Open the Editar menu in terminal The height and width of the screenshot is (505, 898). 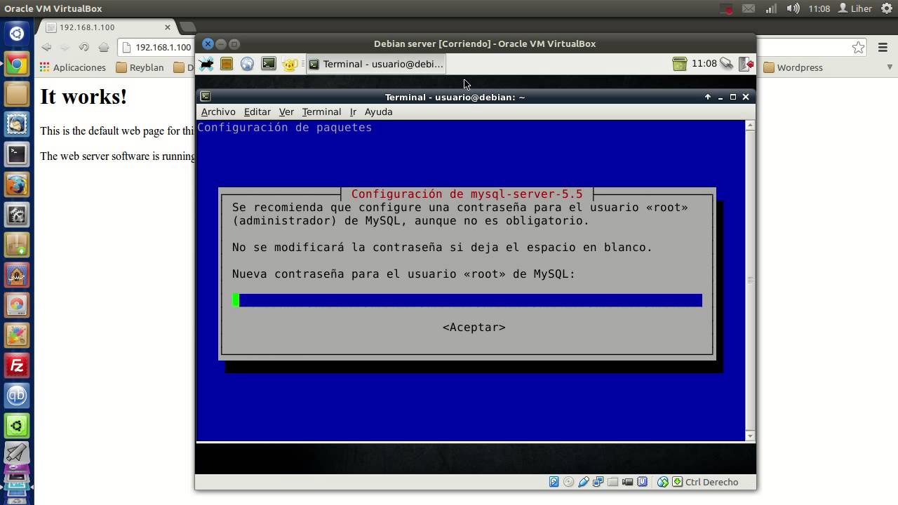(x=257, y=112)
